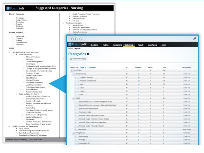The height and width of the screenshot is (153, 204).
Task: Click ExamSoft logo on Suggested Categories document
Action: point(15,8)
